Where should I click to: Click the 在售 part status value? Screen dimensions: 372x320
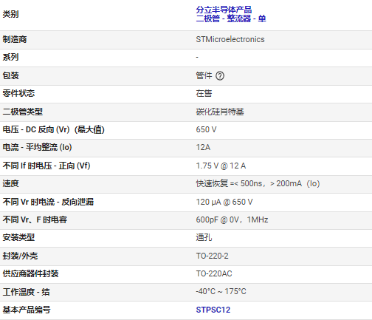coord(204,93)
